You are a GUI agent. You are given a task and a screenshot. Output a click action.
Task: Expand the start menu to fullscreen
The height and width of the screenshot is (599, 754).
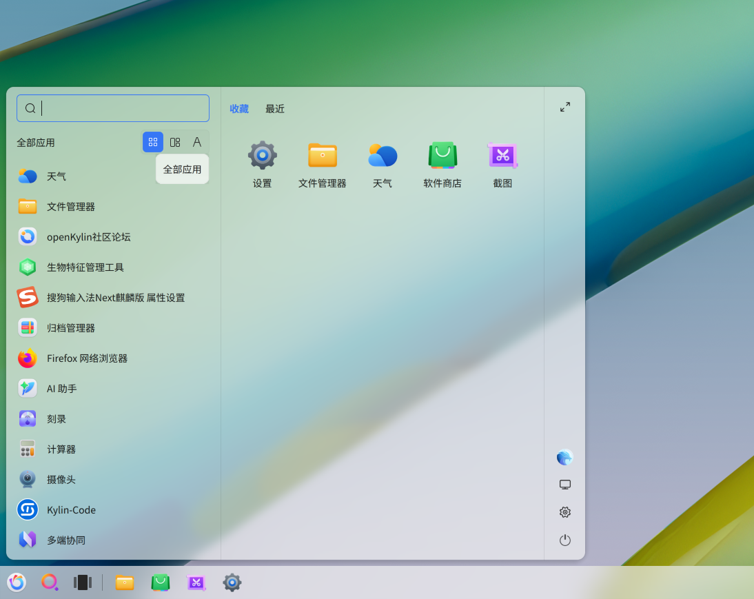click(x=565, y=107)
